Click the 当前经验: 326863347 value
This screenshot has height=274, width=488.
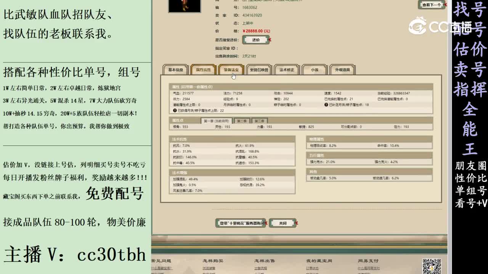pyautogui.click(x=393, y=93)
